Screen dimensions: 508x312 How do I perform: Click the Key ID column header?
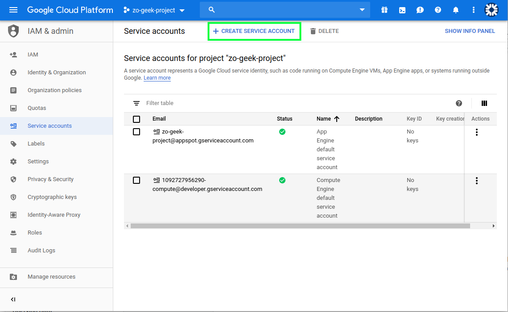pos(414,119)
